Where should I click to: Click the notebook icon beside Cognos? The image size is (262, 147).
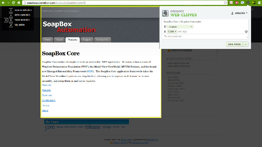click(165, 27)
